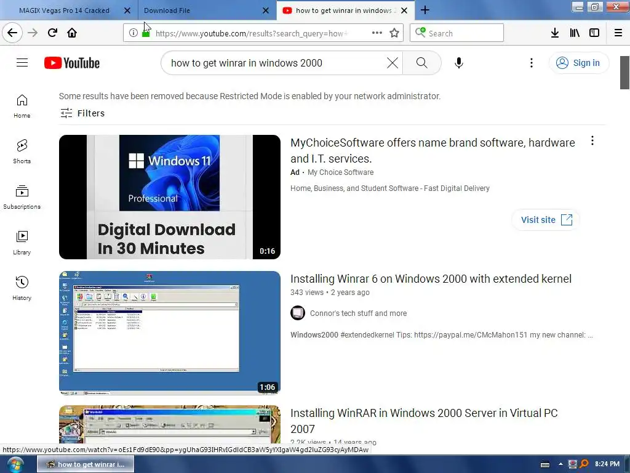Select the how to get winrar taskbar button
Screen dimensions: 630x473
pyautogui.click(x=86, y=464)
